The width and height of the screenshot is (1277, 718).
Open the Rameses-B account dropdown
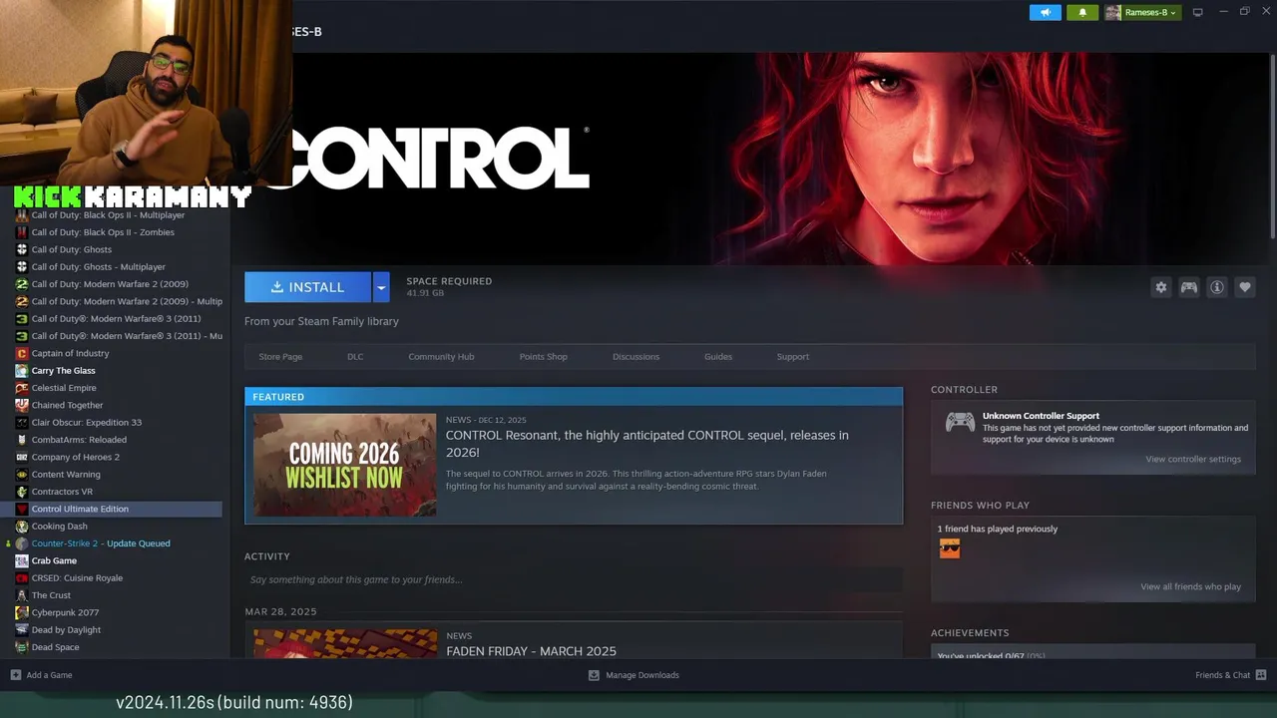point(1142,12)
